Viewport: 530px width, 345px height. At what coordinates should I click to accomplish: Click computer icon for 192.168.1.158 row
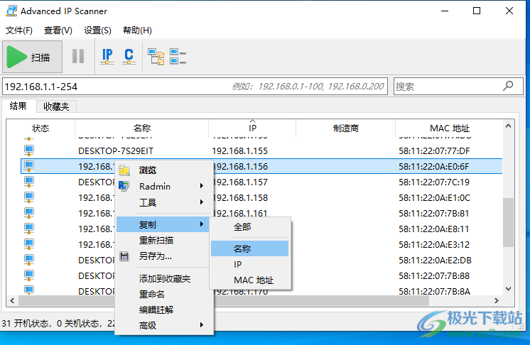point(29,197)
